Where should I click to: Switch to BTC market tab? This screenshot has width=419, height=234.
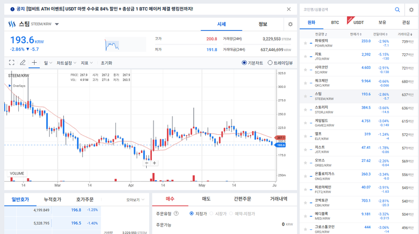(x=335, y=22)
